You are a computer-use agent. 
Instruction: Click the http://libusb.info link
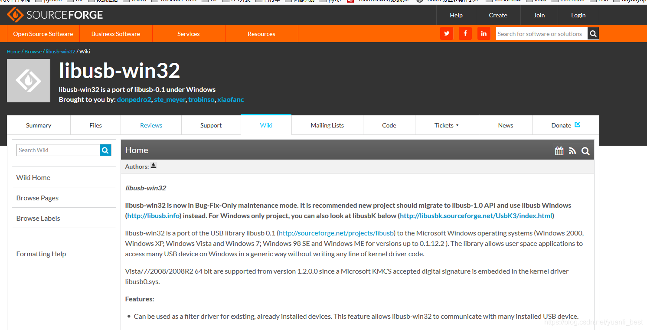click(154, 216)
